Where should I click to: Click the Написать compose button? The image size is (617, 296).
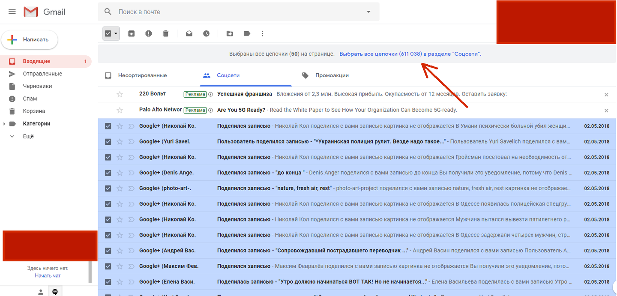30,39
